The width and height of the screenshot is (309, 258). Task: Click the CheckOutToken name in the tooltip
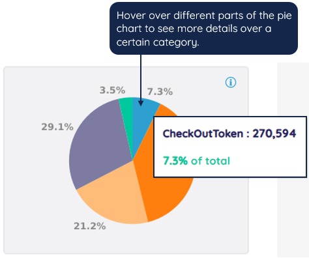(x=203, y=134)
